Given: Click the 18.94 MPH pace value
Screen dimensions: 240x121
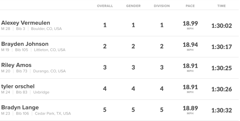Looking at the screenshot, I should coord(190,46).
